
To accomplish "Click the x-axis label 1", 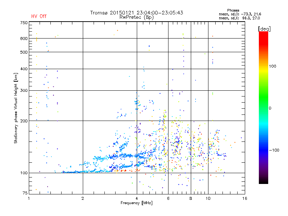I will click(29, 198).
